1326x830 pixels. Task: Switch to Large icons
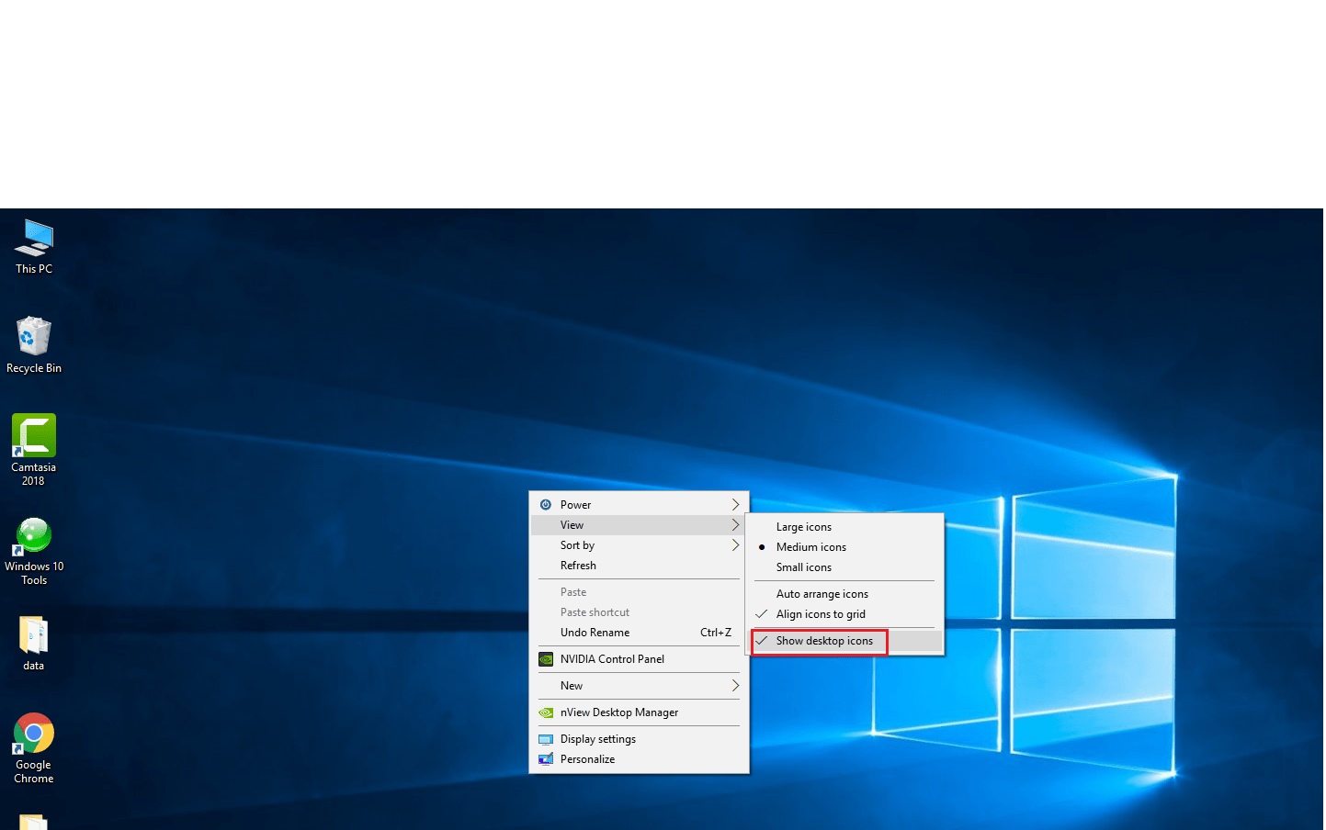(803, 526)
